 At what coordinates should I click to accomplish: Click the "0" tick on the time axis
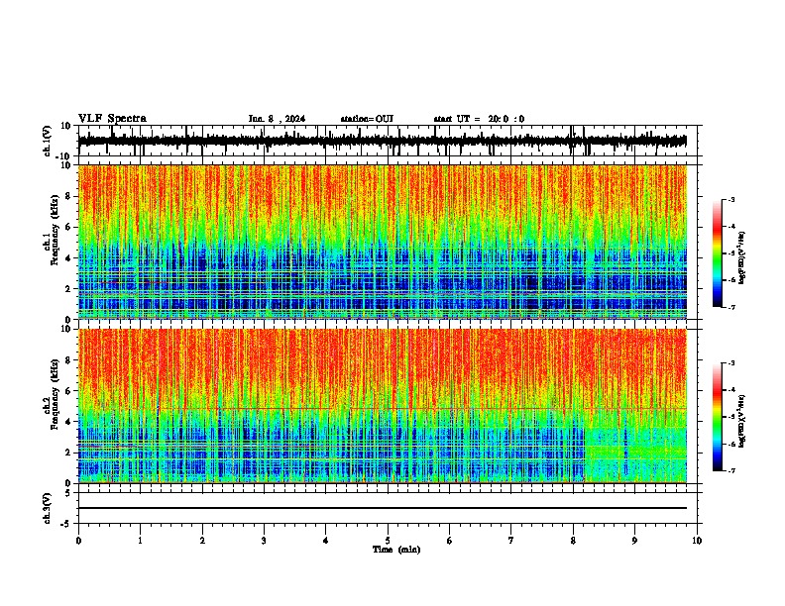78,541
